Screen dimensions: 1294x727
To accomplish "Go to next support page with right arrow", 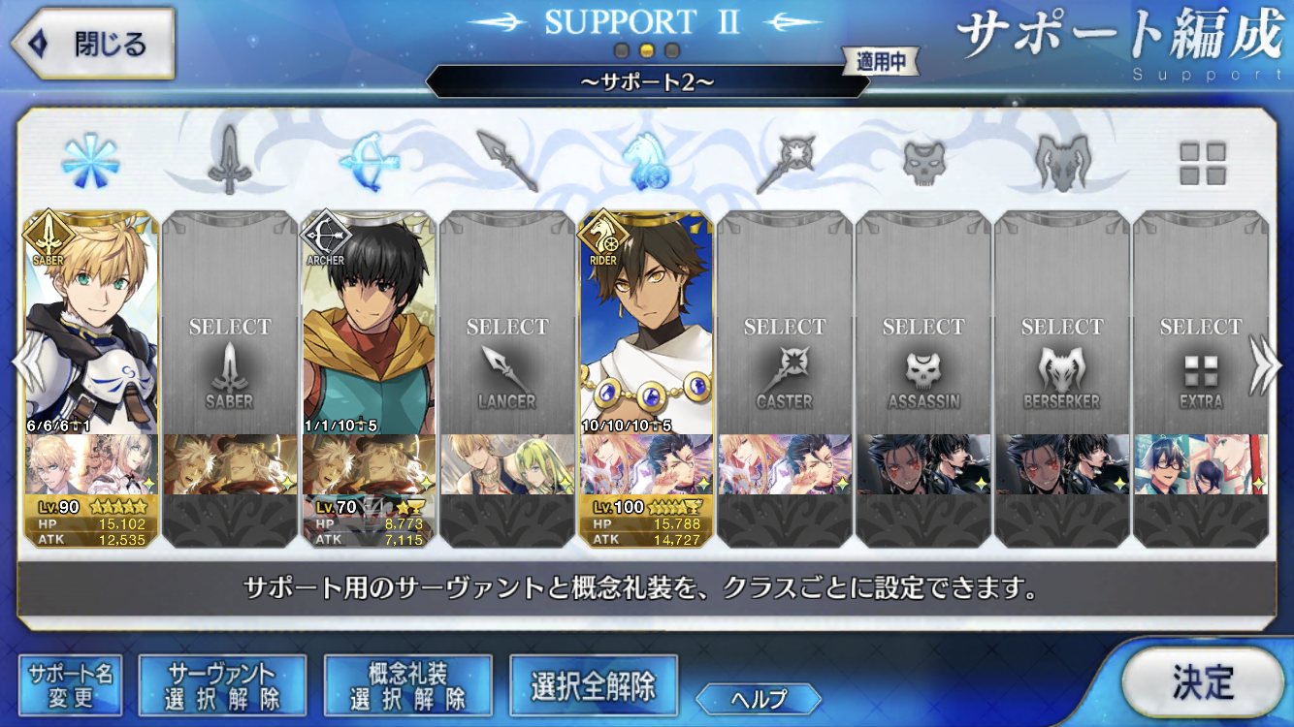I will tap(1265, 364).
